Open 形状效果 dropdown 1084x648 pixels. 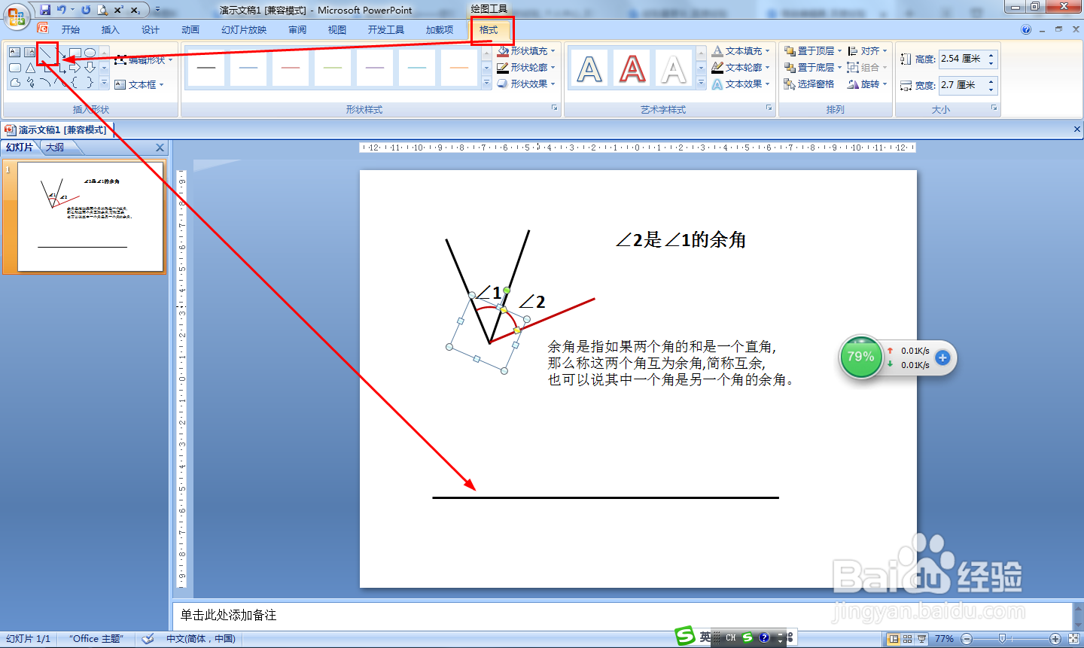click(x=526, y=84)
